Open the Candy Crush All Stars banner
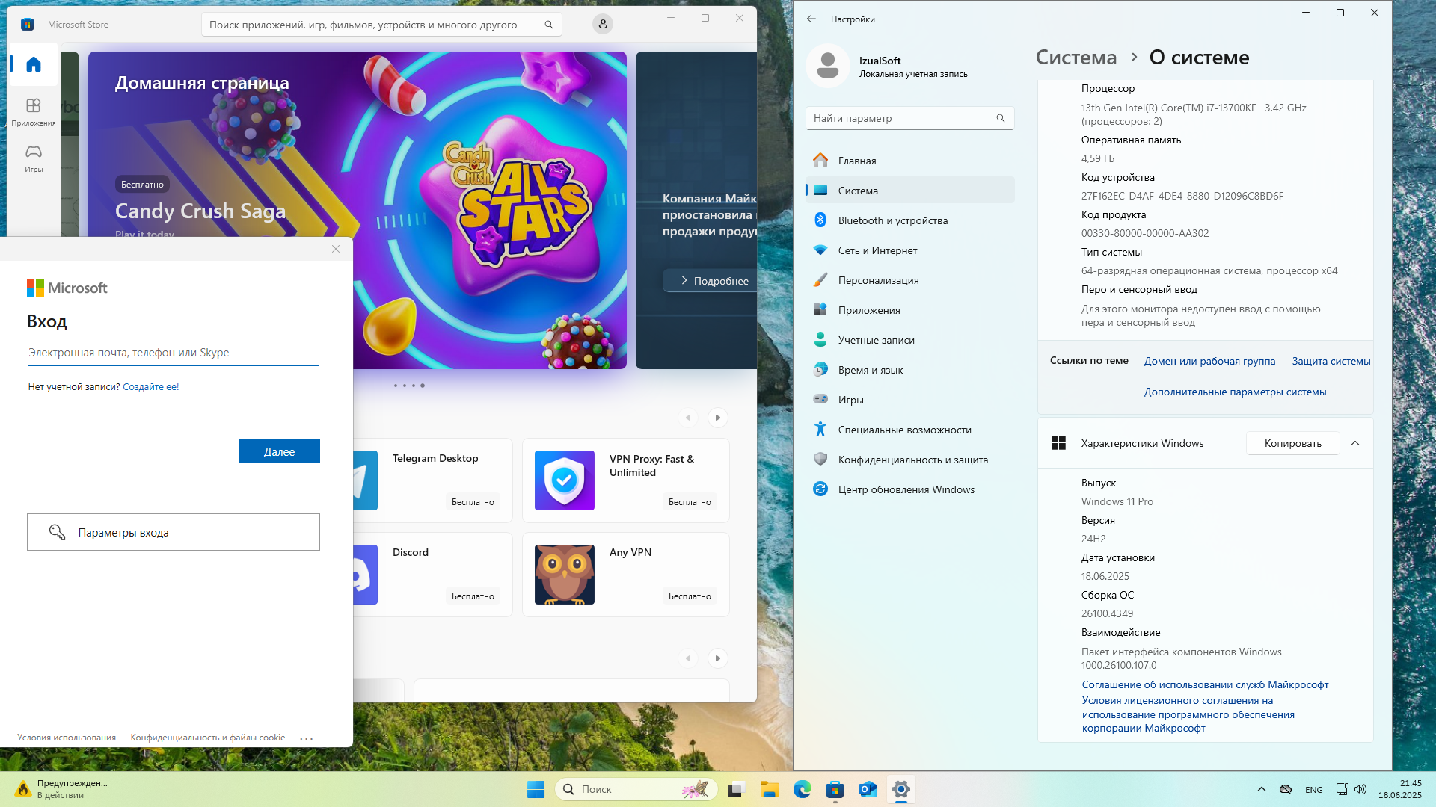 358,210
